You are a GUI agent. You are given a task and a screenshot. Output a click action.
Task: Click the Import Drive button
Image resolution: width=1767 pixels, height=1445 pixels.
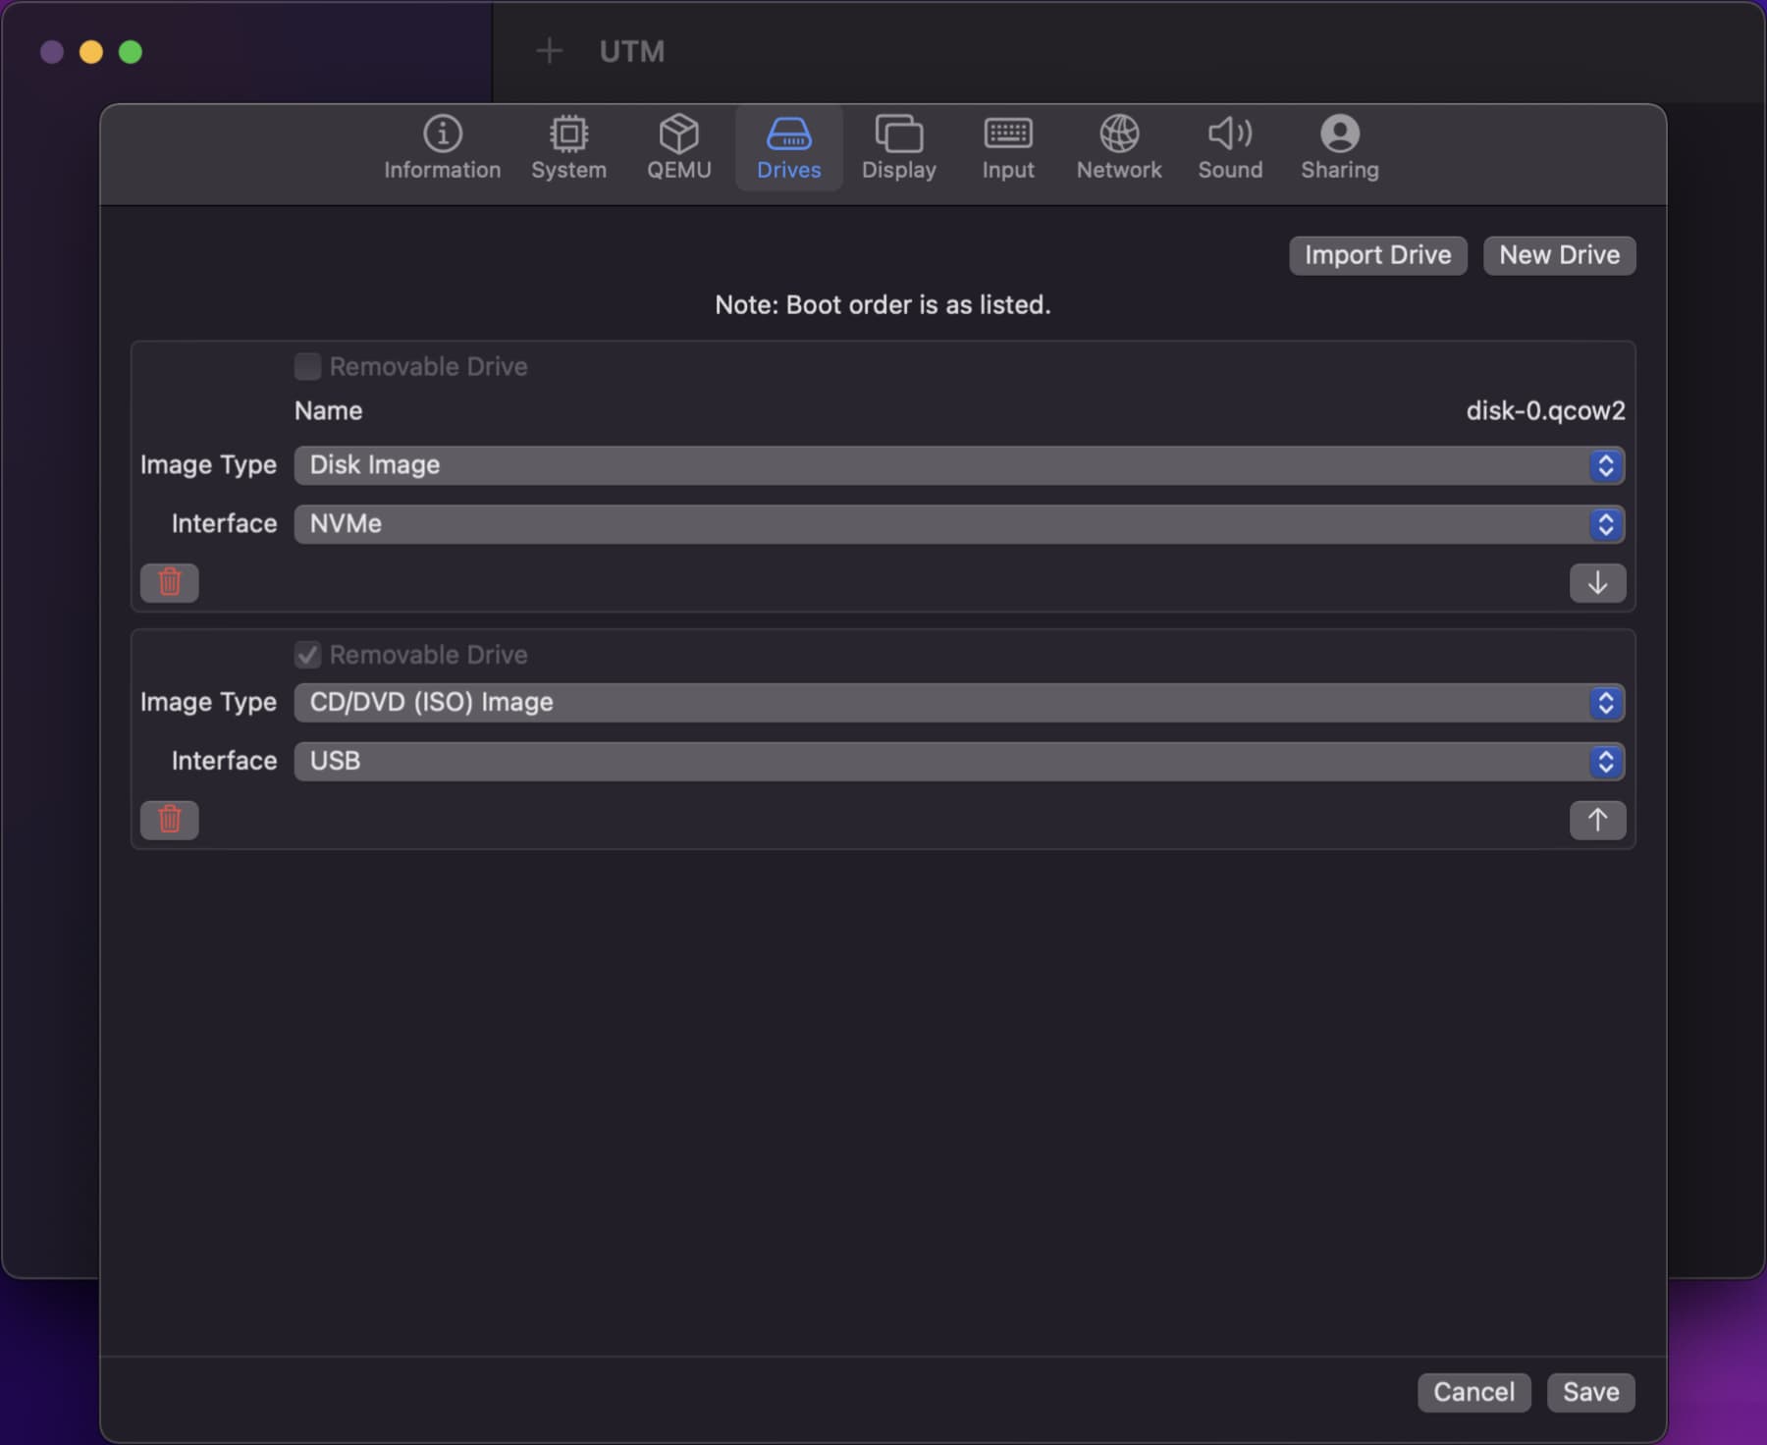click(x=1377, y=255)
